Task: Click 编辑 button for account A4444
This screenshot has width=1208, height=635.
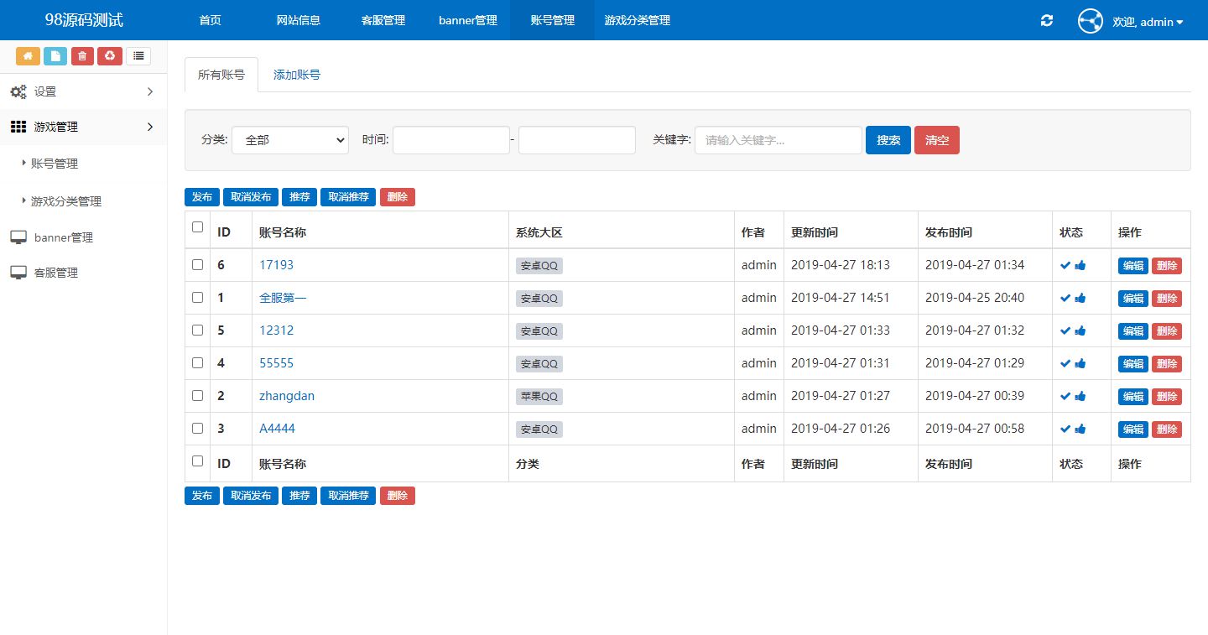Action: coord(1132,429)
